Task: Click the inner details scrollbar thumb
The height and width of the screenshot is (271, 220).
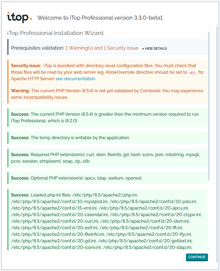Action: (x=209, y=106)
